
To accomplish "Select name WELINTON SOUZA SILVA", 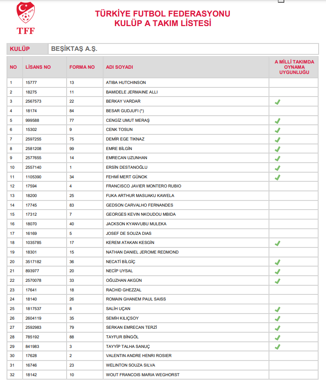I will coord(131,365).
